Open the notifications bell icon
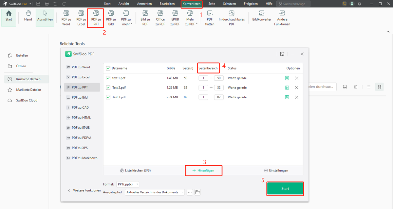The image size is (393, 209). (x=359, y=4)
